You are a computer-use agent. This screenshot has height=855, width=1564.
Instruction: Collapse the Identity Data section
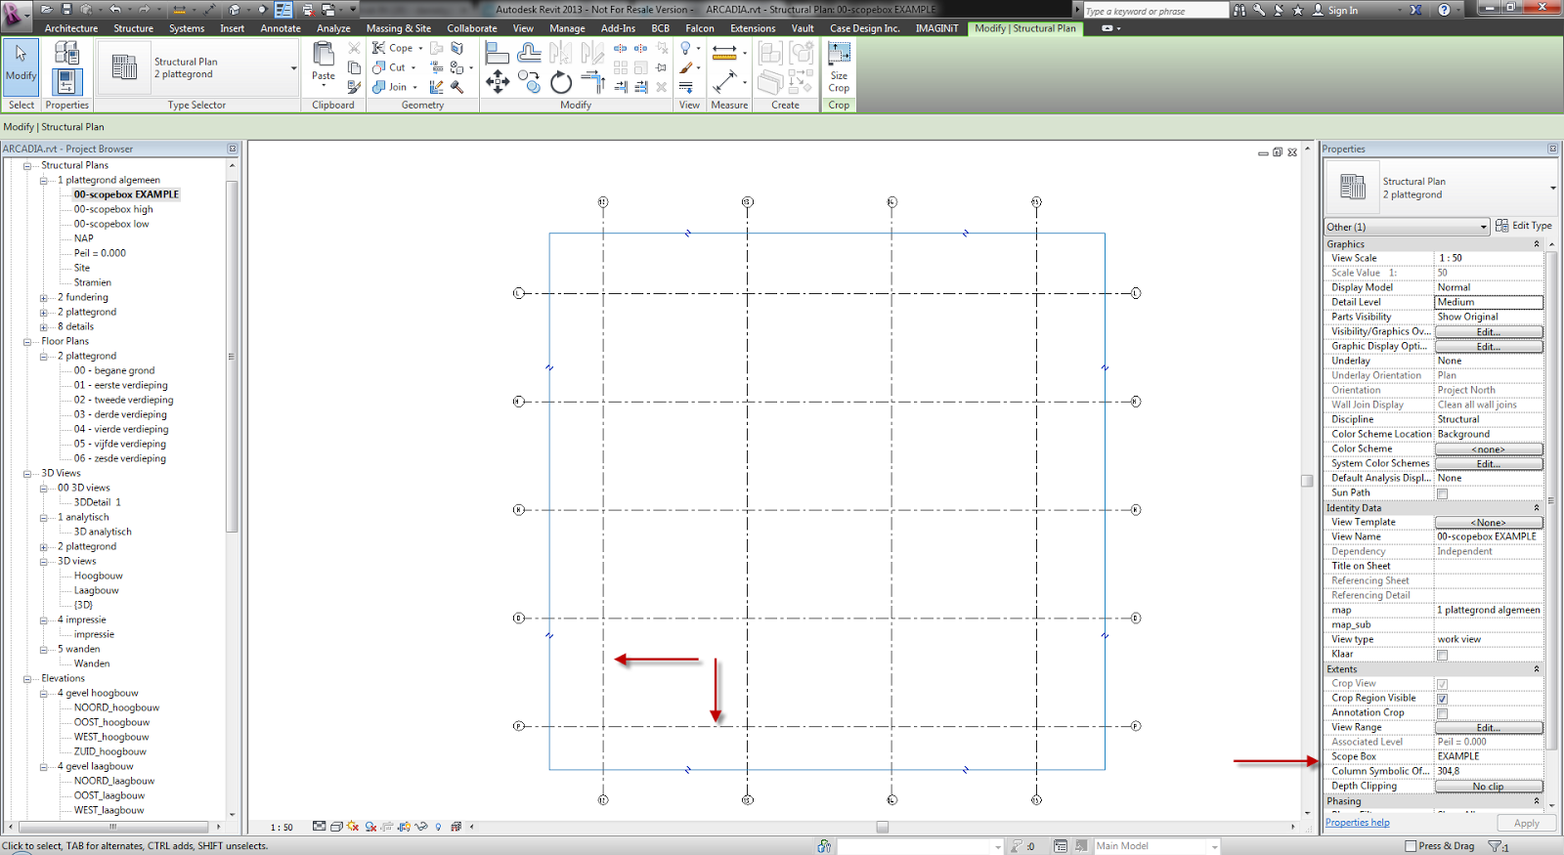pos(1537,508)
